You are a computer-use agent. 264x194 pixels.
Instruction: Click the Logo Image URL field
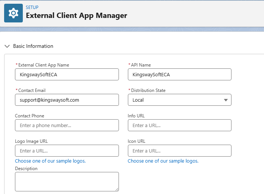67,151
